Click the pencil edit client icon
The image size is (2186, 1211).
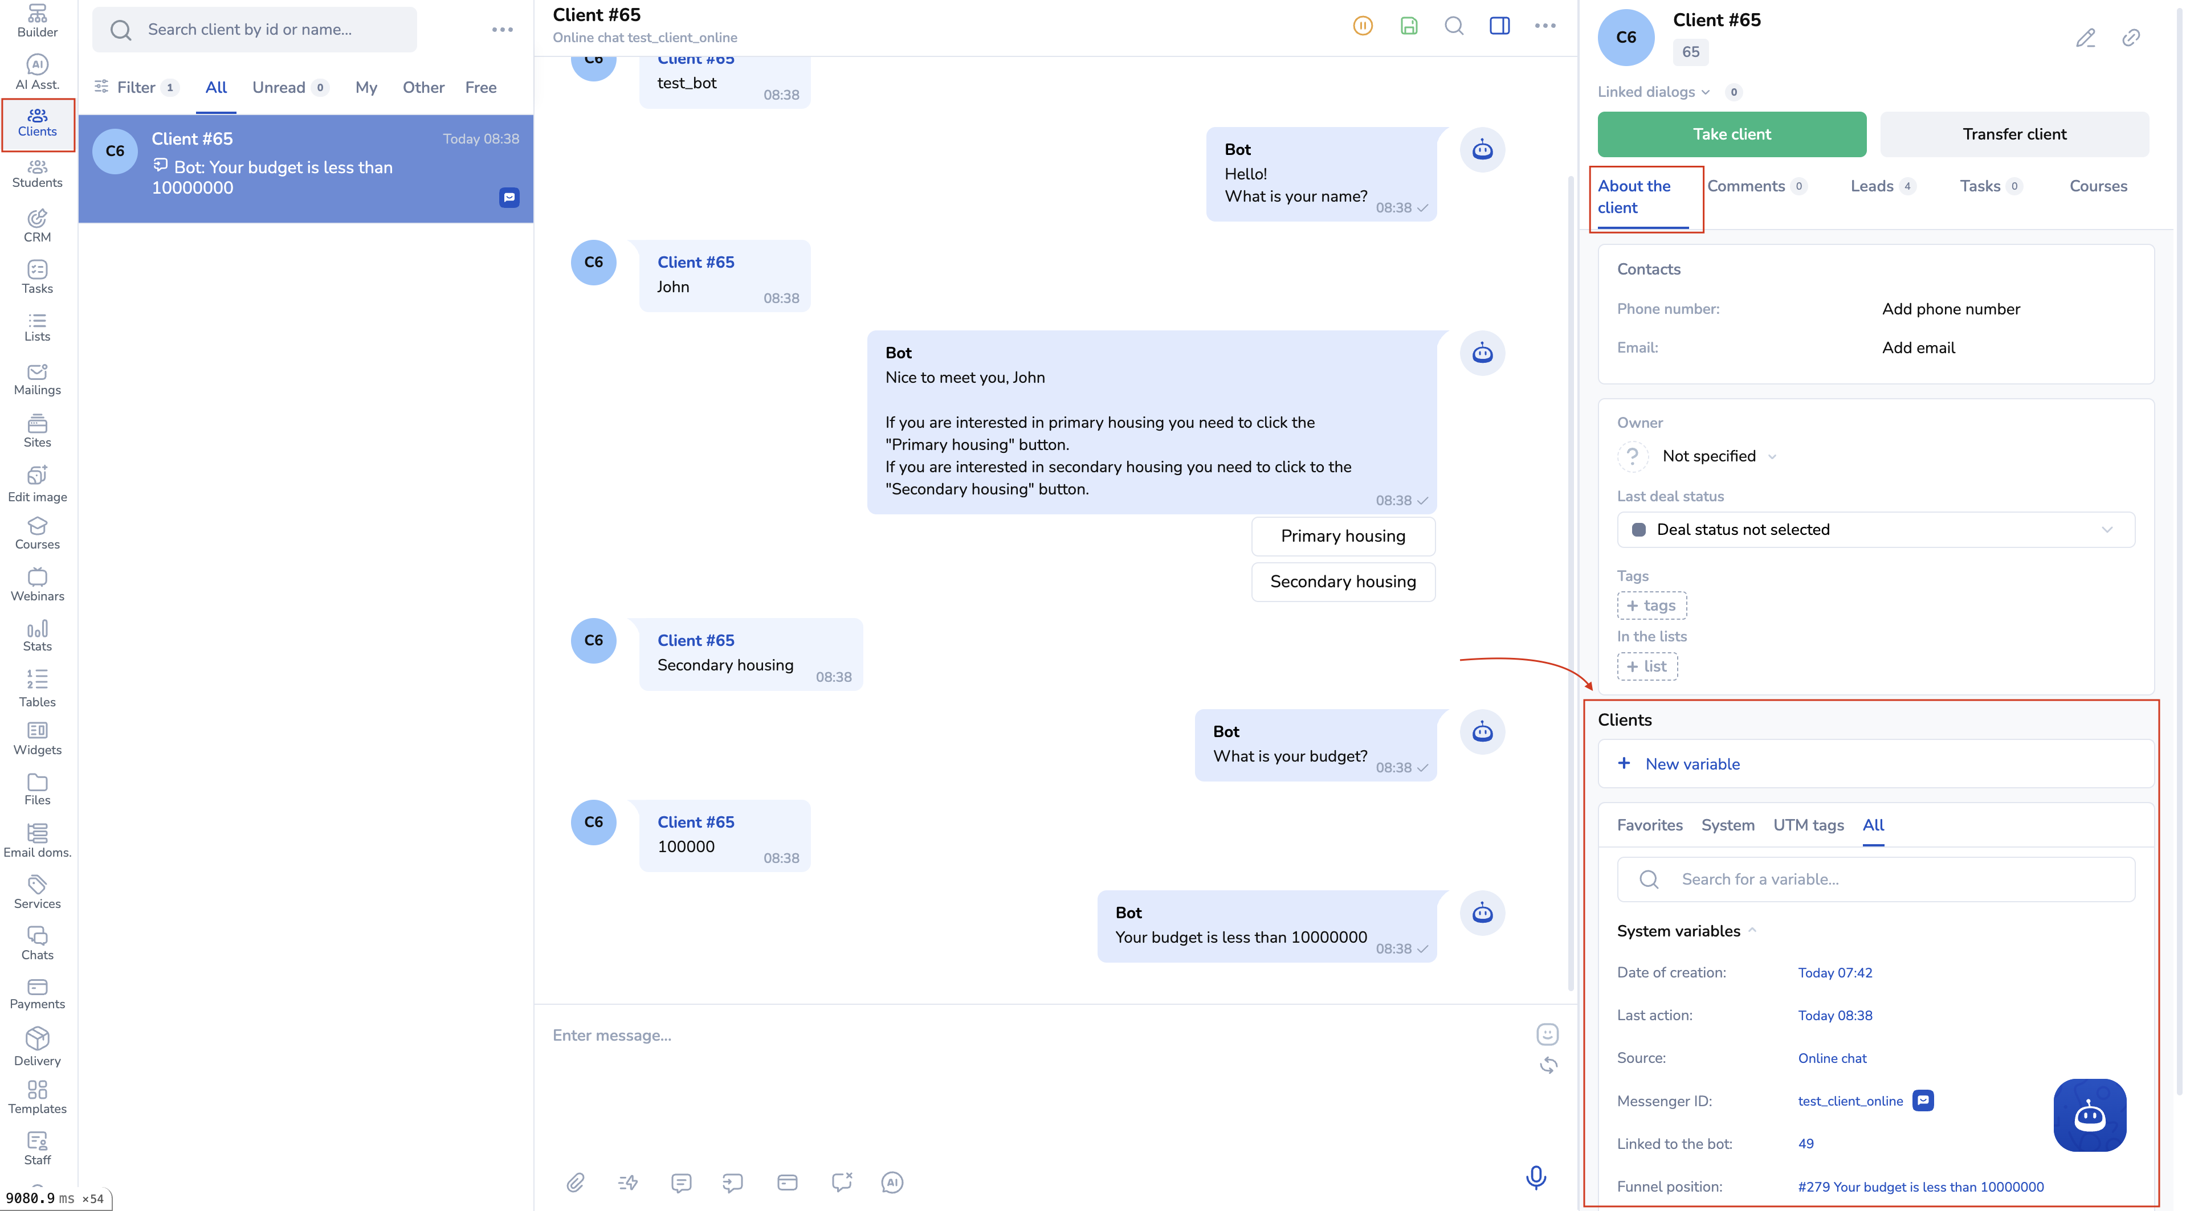[x=2085, y=38]
